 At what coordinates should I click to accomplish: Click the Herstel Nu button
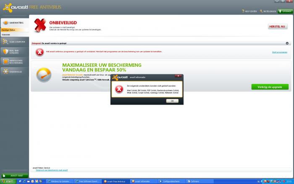point(277,26)
